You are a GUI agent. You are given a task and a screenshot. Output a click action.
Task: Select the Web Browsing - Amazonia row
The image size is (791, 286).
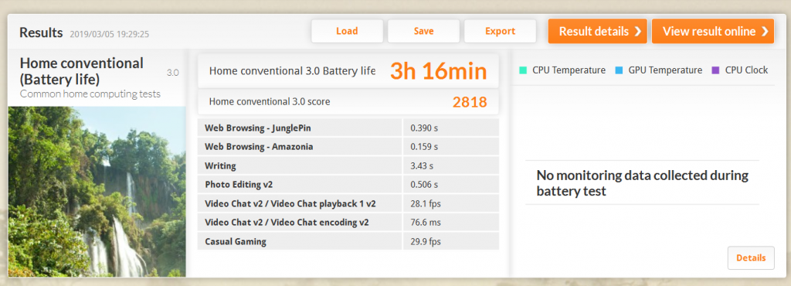pyautogui.click(x=348, y=147)
